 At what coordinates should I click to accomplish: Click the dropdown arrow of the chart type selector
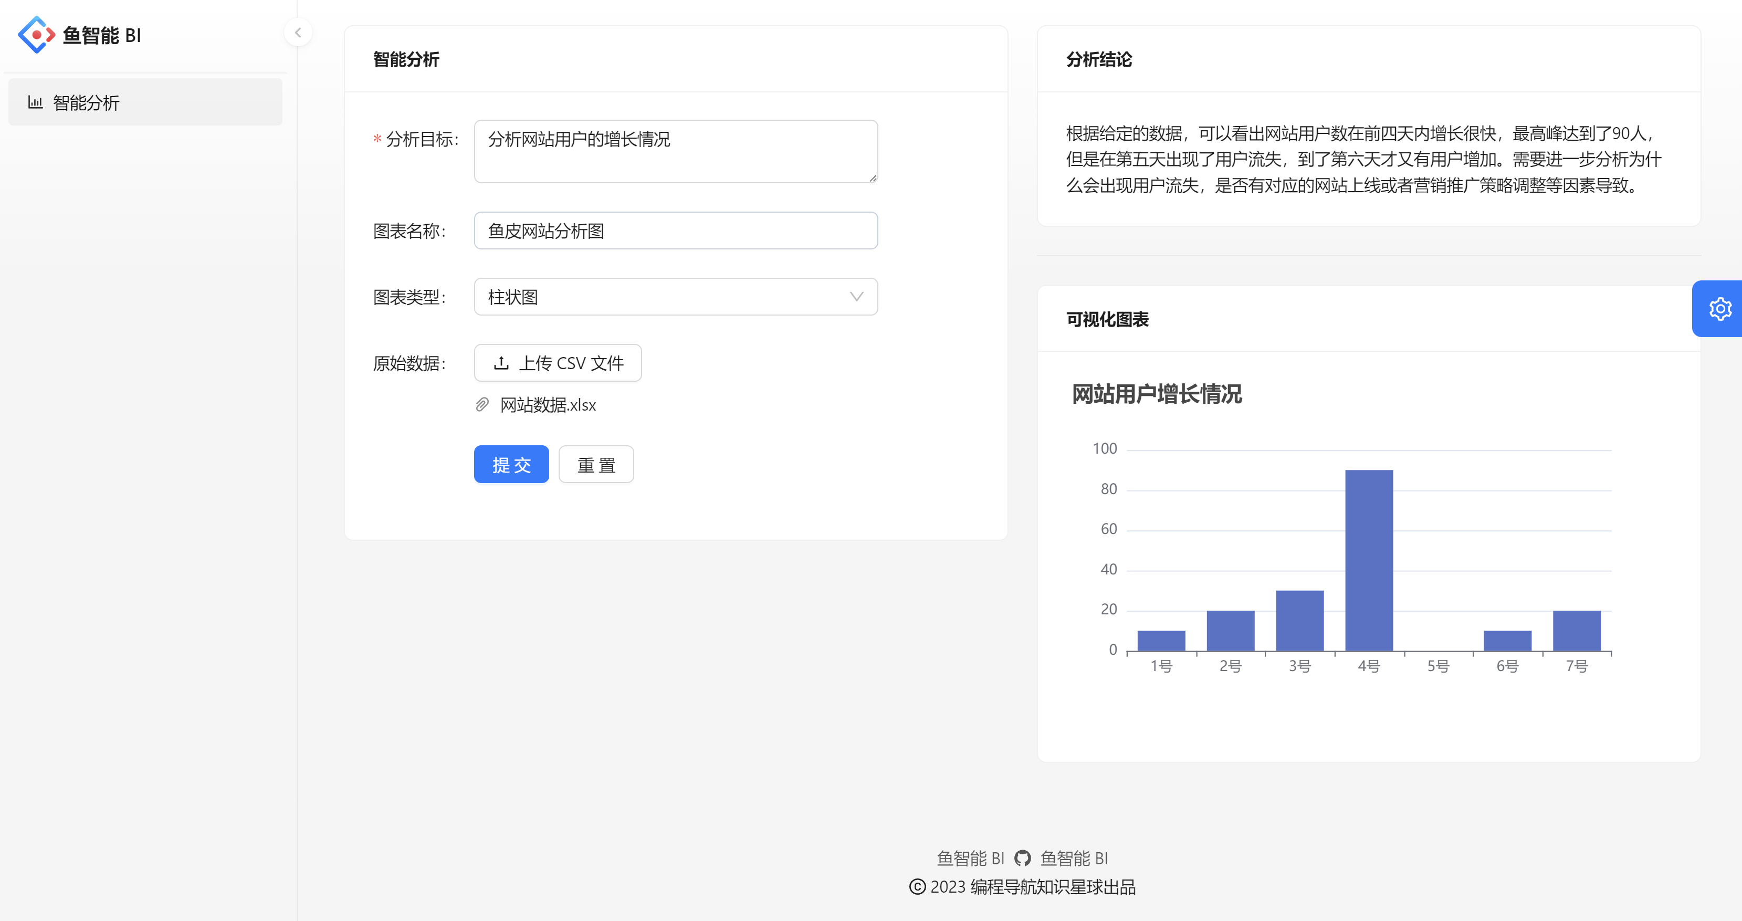(x=856, y=297)
